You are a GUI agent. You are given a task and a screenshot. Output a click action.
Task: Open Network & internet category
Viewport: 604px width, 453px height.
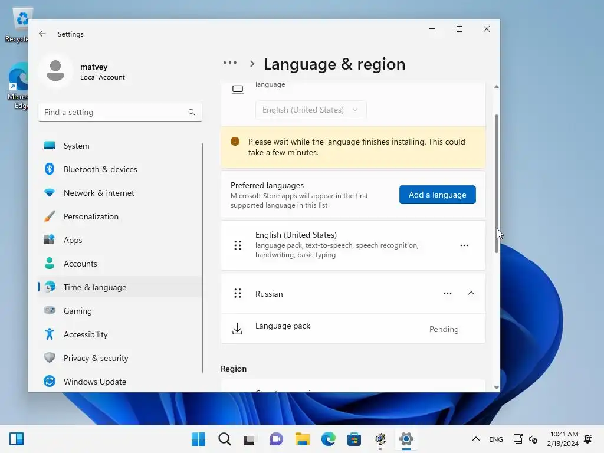119,193
